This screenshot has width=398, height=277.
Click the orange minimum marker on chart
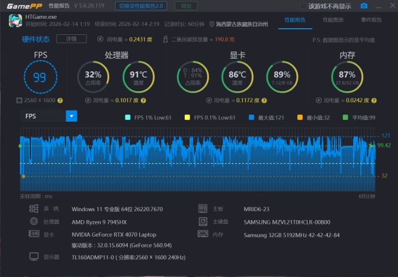(23, 176)
